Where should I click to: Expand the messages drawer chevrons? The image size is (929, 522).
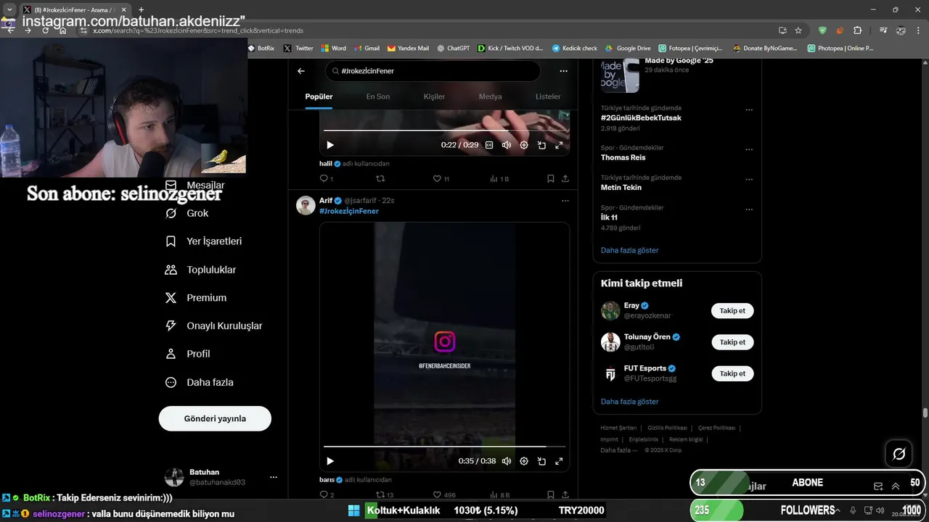tap(896, 486)
